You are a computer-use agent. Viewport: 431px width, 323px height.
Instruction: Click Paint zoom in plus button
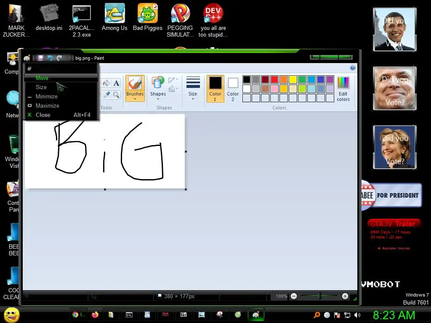345,296
